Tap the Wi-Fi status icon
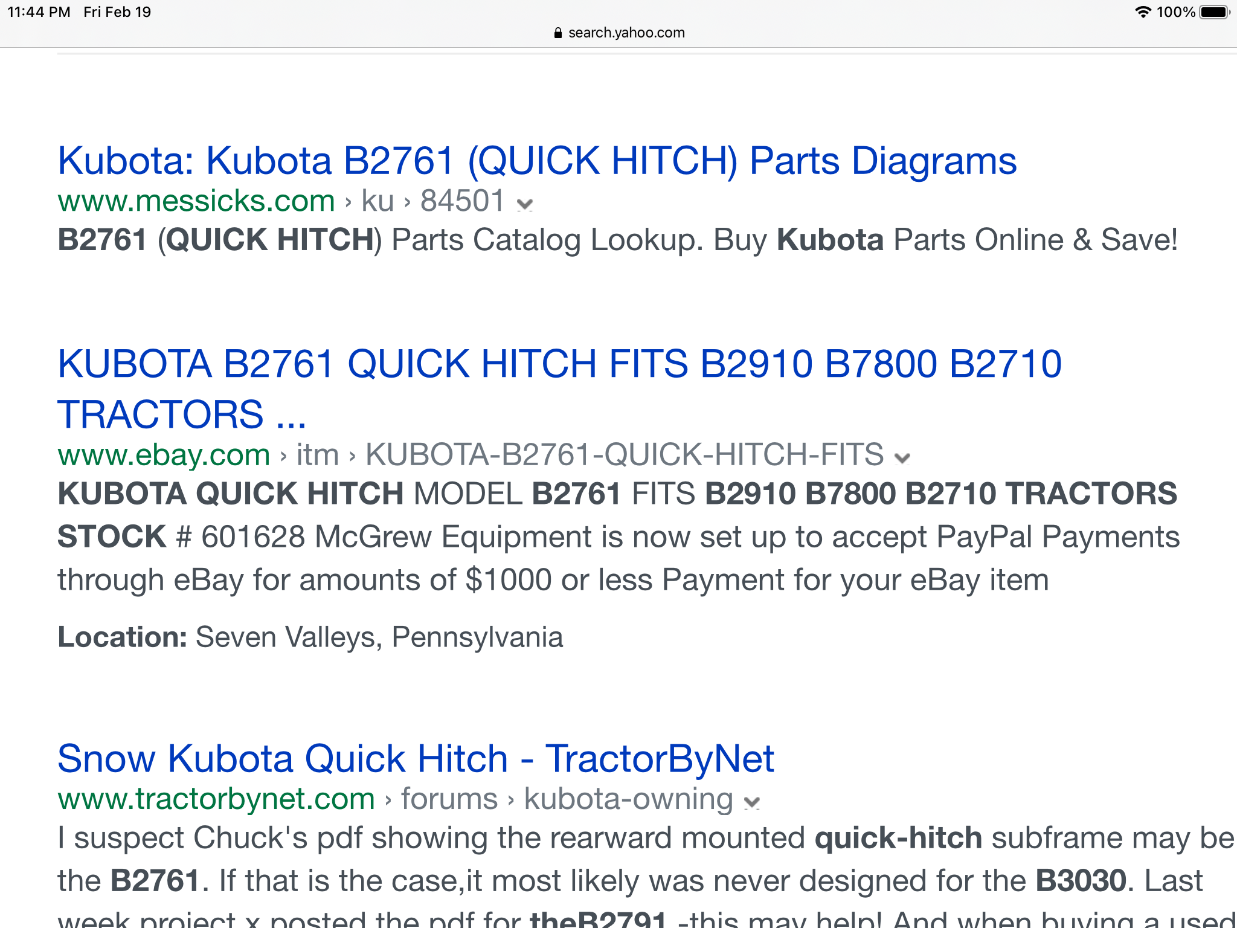 [1143, 12]
